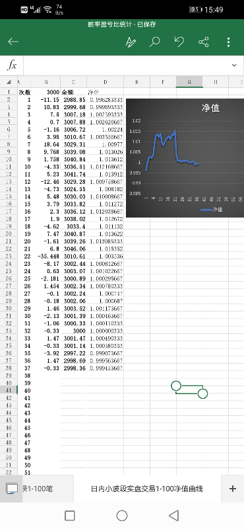The height and width of the screenshot is (529, 244).
Task: Select column B header
Action: 46,81
